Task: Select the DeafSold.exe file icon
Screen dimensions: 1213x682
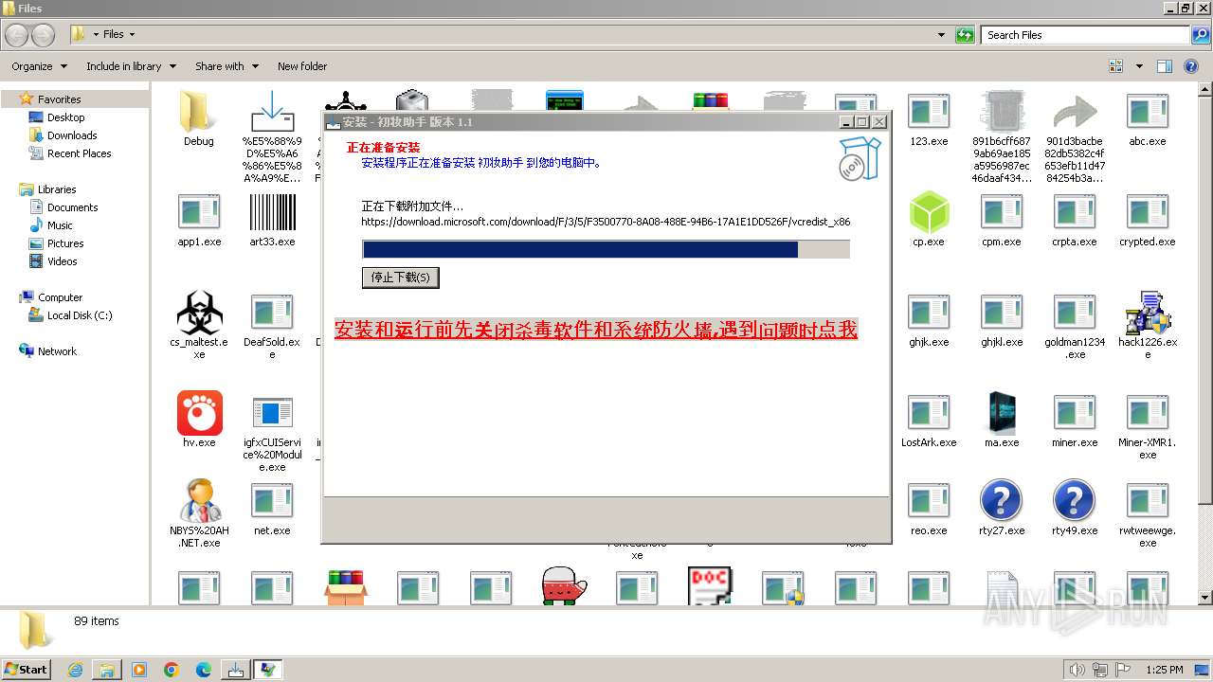Action: pos(272,313)
